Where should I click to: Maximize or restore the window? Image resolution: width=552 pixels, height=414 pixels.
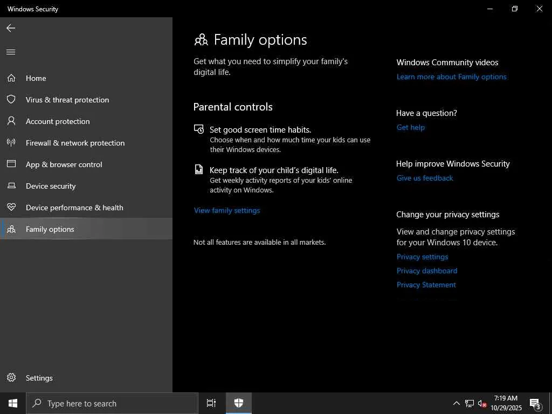click(x=514, y=9)
